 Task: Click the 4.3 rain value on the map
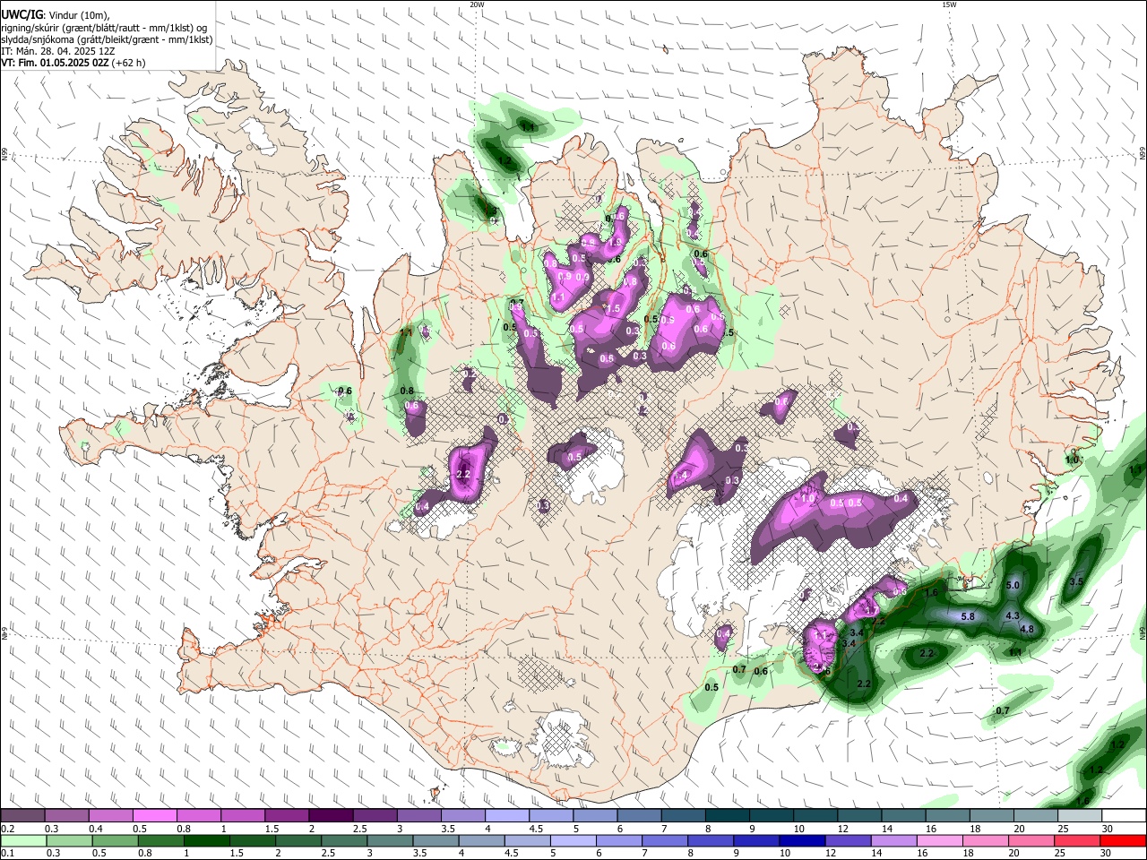pyautogui.click(x=1013, y=615)
